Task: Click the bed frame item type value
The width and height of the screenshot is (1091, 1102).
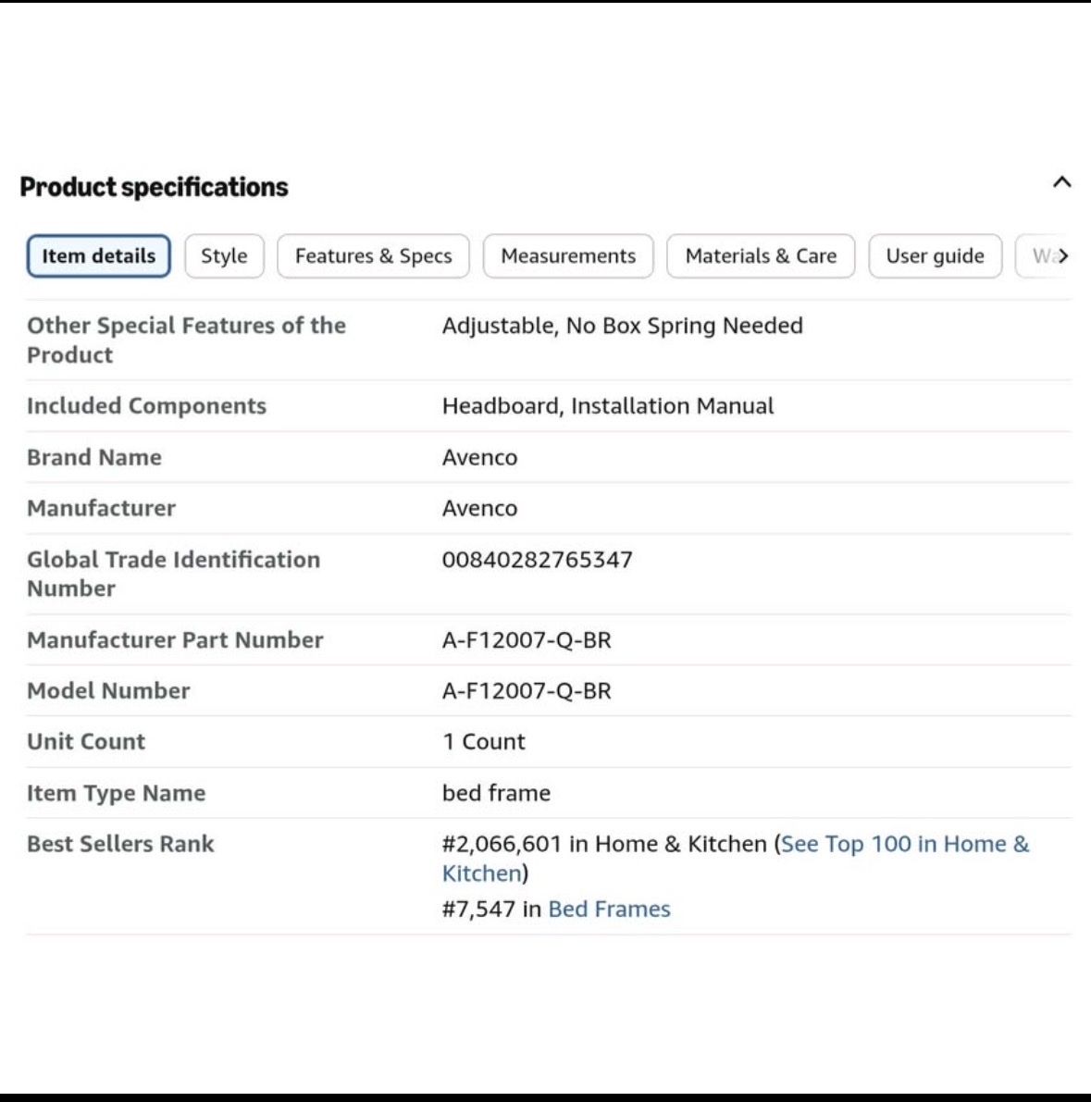Action: click(496, 793)
